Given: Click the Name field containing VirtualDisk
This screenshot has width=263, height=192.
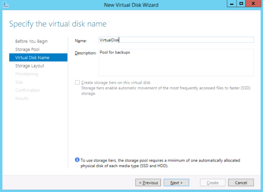Looking at the screenshot, I should [176, 40].
